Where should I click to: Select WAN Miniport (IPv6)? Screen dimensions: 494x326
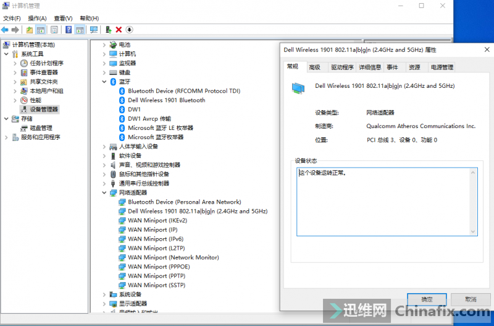point(156,239)
